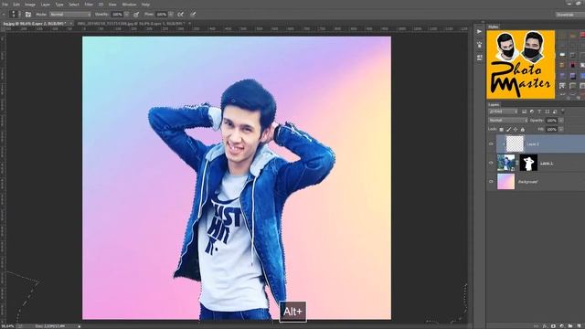Screen dimensions: 585x329
Task: Open the brush Mode dropdown set to Normal
Action: pos(70,15)
